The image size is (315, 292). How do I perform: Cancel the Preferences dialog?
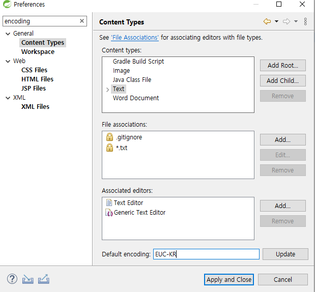pyautogui.click(x=282, y=279)
